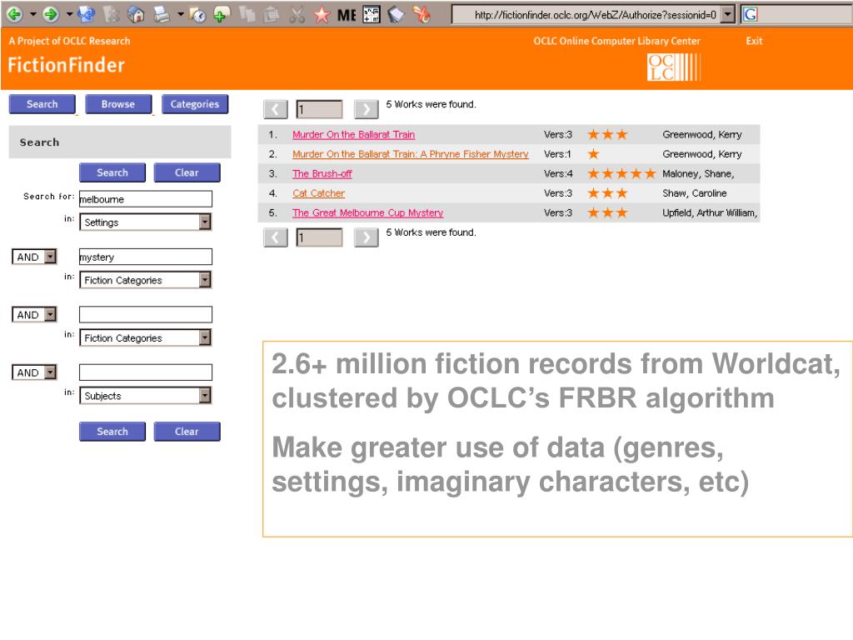Open the Subjects field dropdown

click(x=145, y=395)
